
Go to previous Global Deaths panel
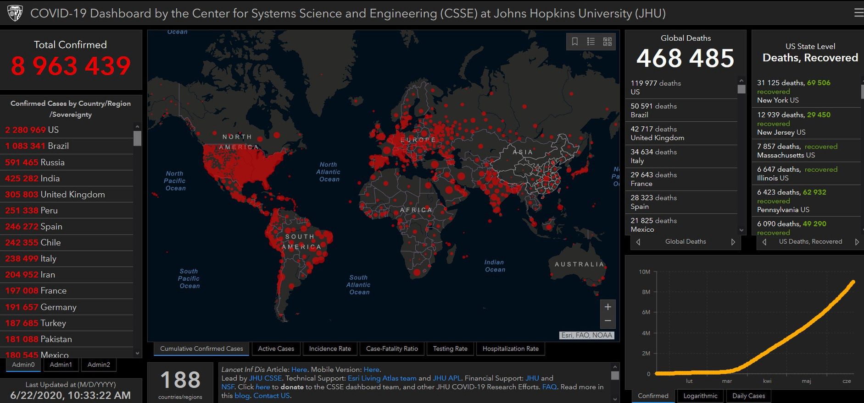coord(638,242)
